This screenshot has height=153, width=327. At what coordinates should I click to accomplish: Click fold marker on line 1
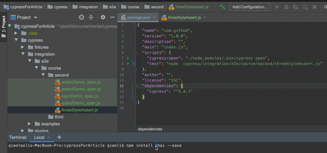click(136, 25)
